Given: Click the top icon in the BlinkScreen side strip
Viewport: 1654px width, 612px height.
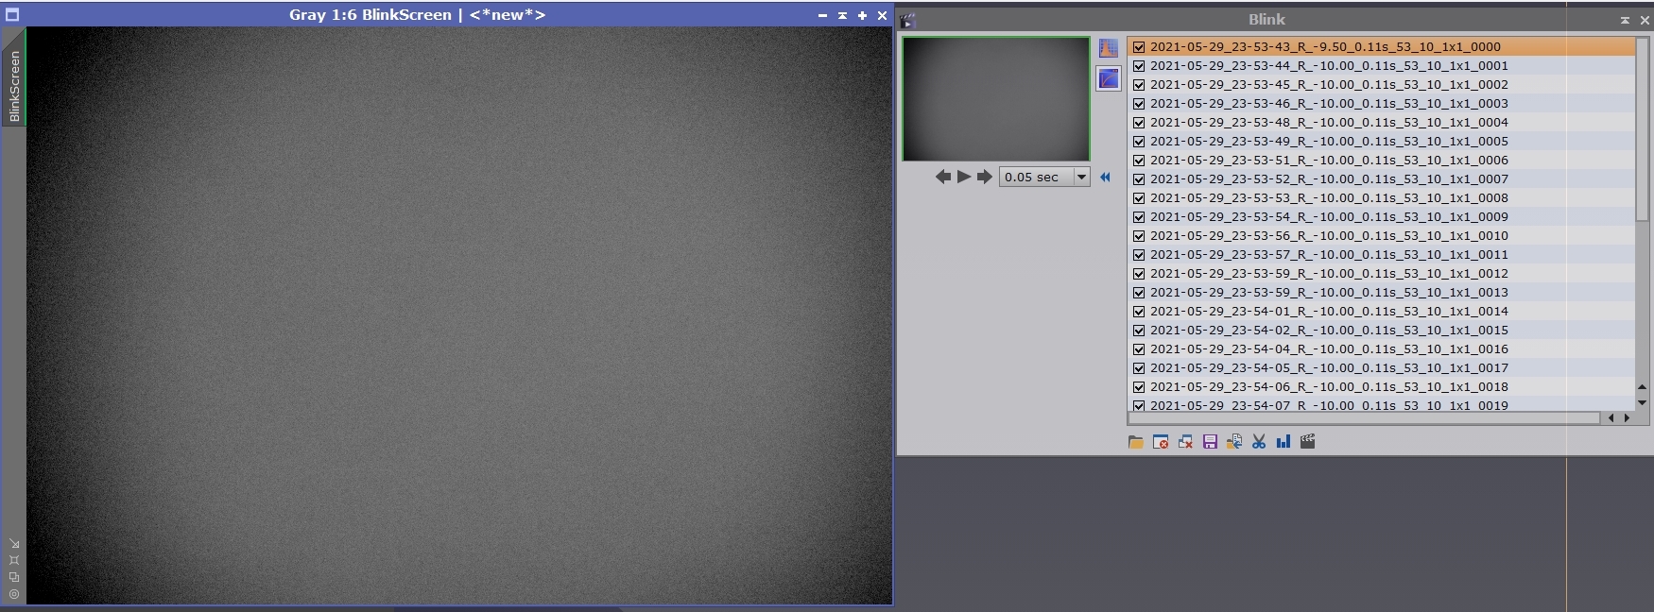Looking at the screenshot, I should pos(14,544).
